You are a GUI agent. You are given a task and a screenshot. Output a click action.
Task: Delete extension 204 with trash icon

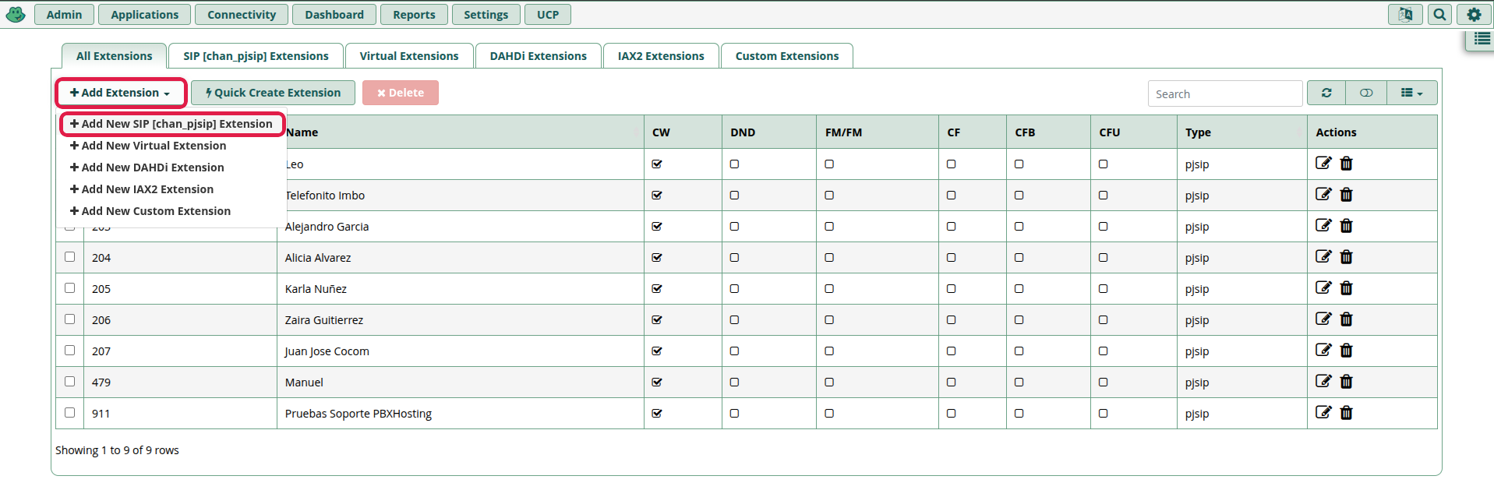point(1346,256)
